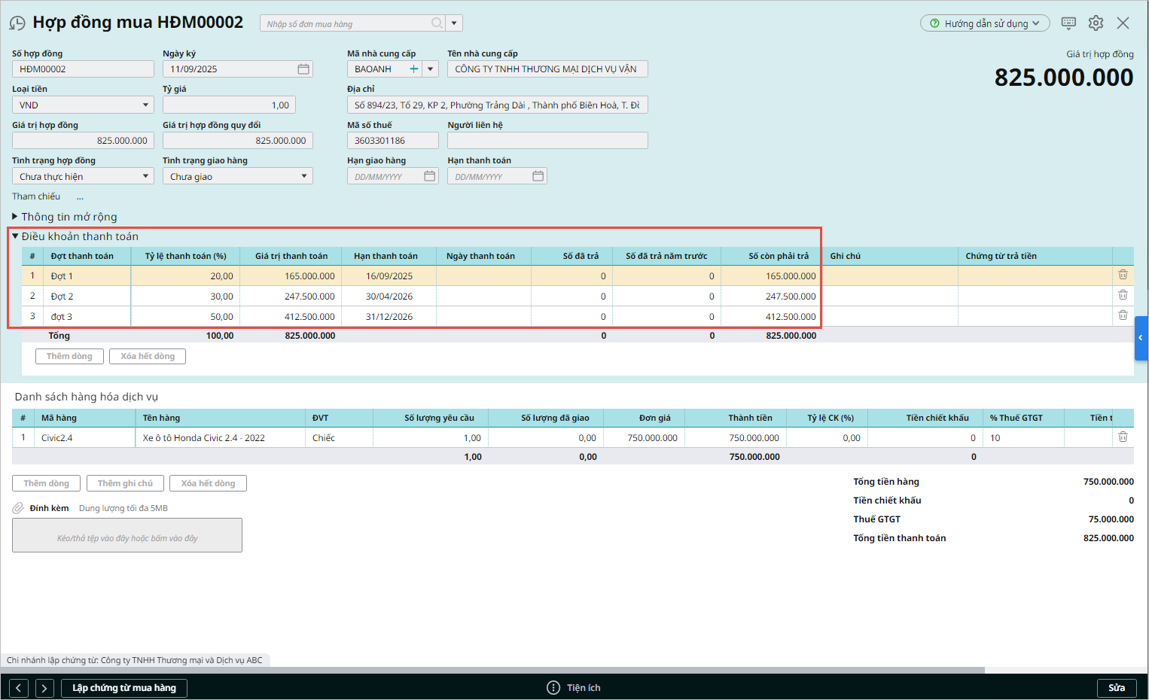Viewport: 1149px width, 700px height.
Task: Delete the Civic2.4 item row
Action: pyautogui.click(x=1123, y=437)
